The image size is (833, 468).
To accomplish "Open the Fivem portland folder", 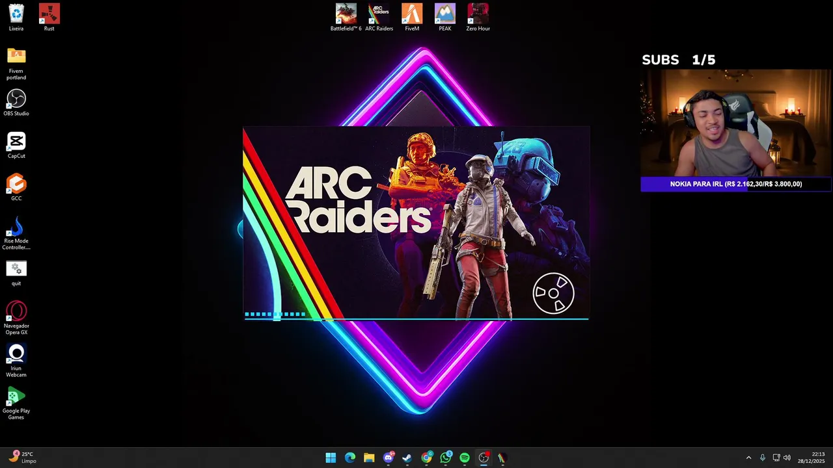I will (x=16, y=63).
